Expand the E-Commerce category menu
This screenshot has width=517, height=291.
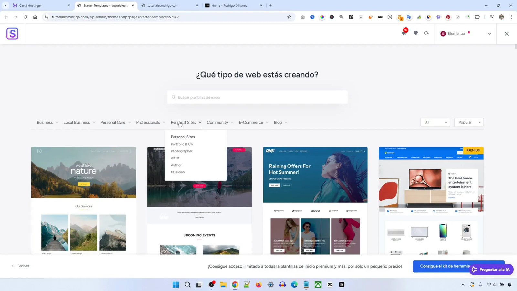point(253,122)
